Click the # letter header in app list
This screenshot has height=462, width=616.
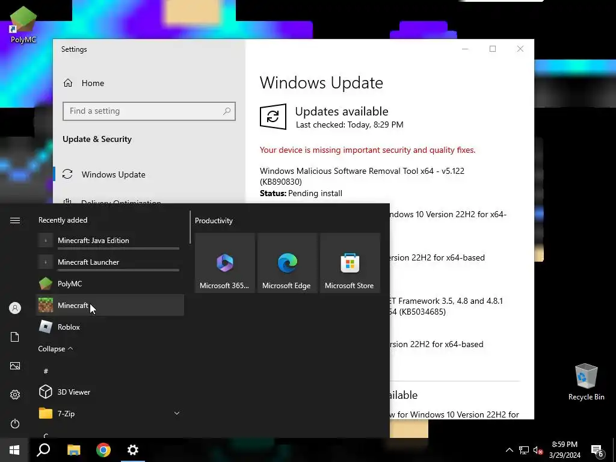coord(46,371)
